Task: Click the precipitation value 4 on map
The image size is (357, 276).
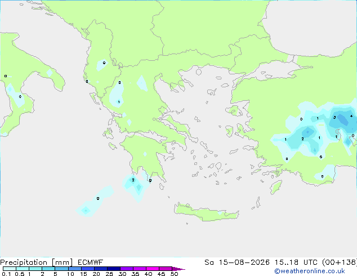Action: click(x=351, y=116)
